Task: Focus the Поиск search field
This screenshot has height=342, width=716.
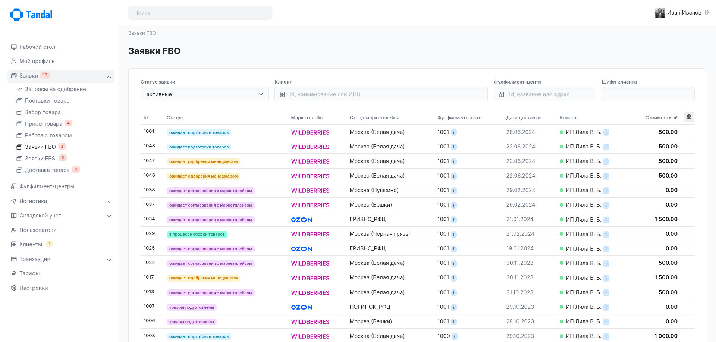Action: pyautogui.click(x=200, y=13)
